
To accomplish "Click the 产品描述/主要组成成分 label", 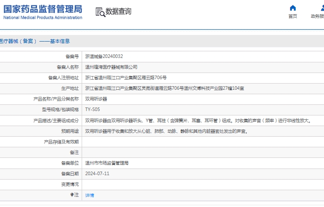I will 56,120.
